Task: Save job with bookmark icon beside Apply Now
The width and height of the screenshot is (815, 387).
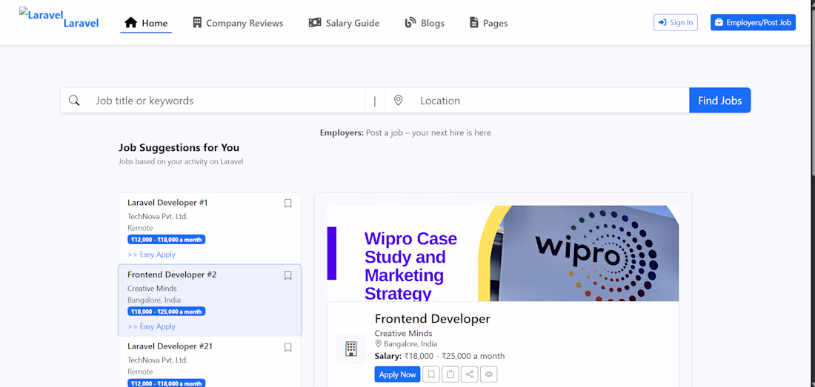Action: (x=431, y=374)
